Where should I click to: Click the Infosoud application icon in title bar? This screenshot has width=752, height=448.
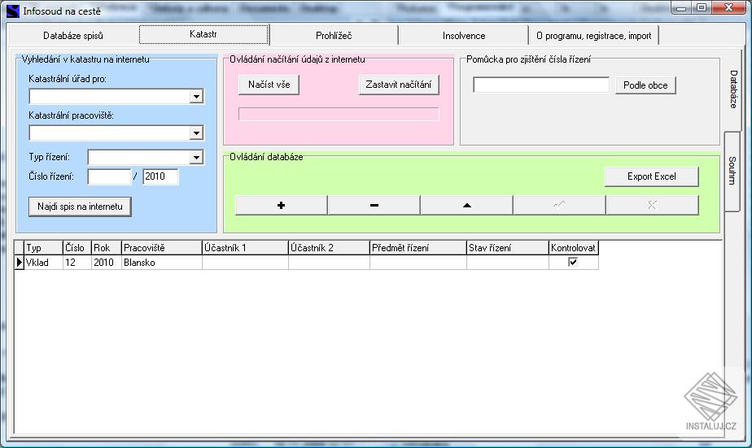click(13, 11)
